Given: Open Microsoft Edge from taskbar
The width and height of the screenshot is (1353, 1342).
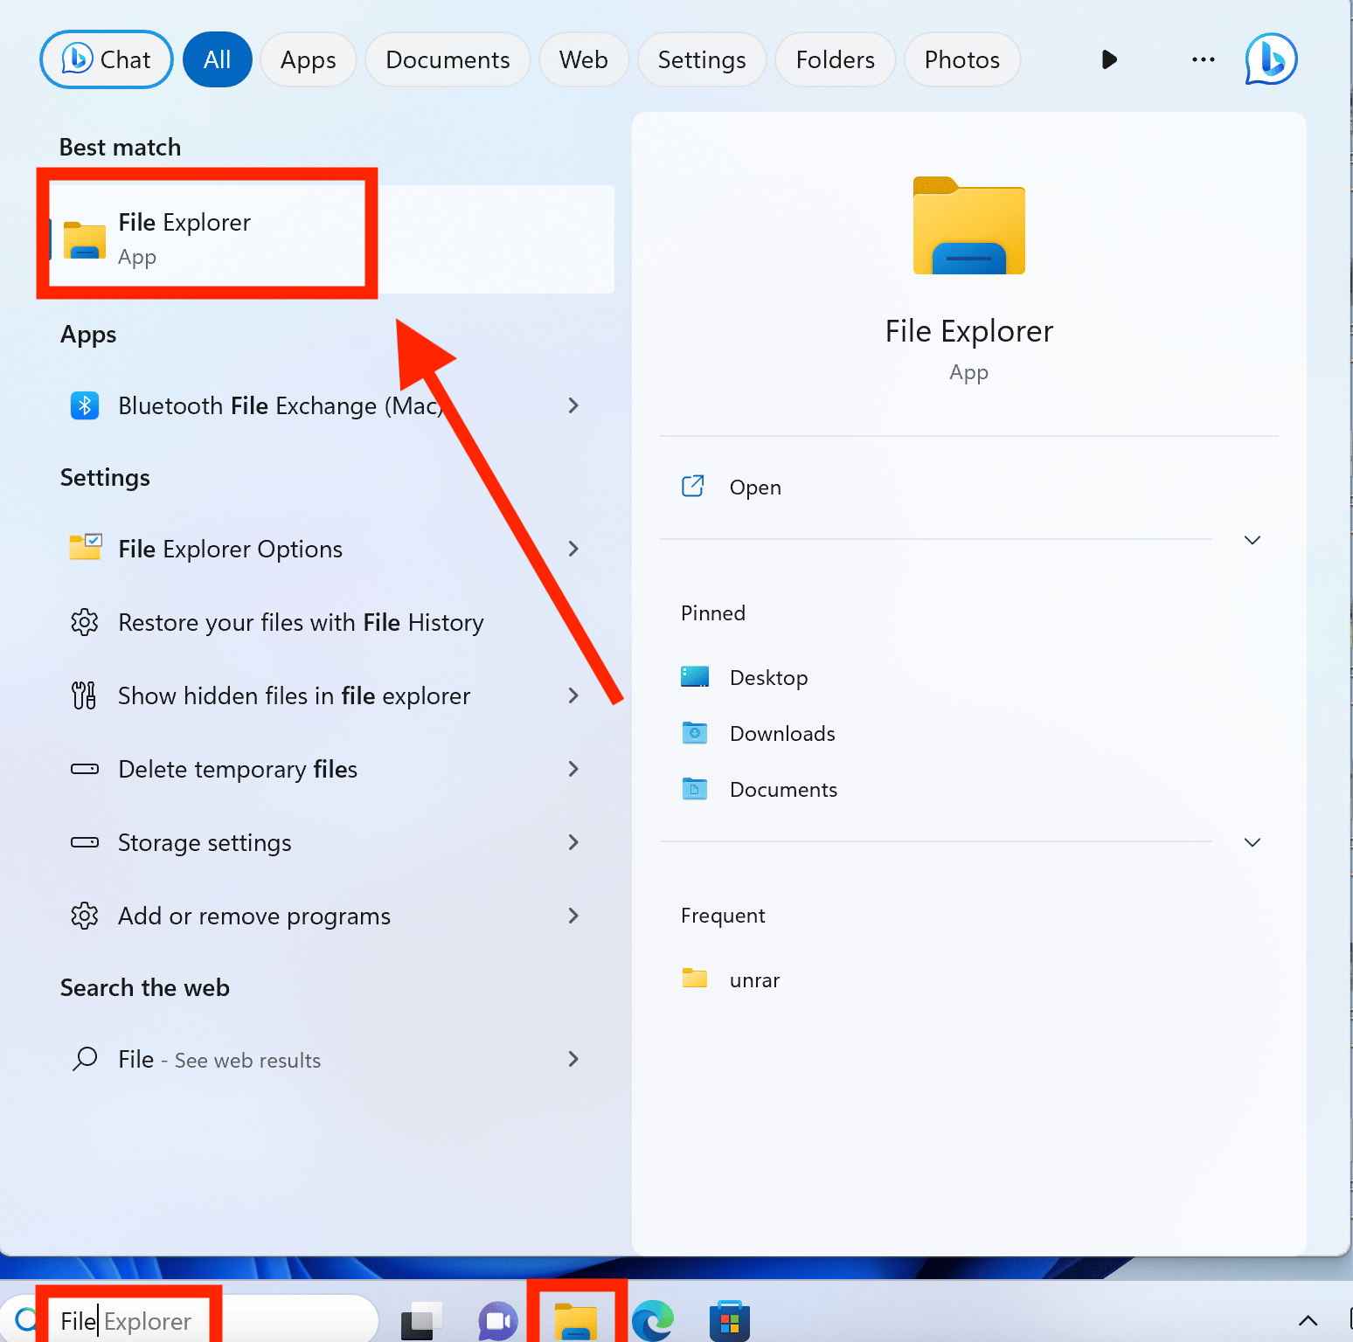Looking at the screenshot, I should point(653,1319).
